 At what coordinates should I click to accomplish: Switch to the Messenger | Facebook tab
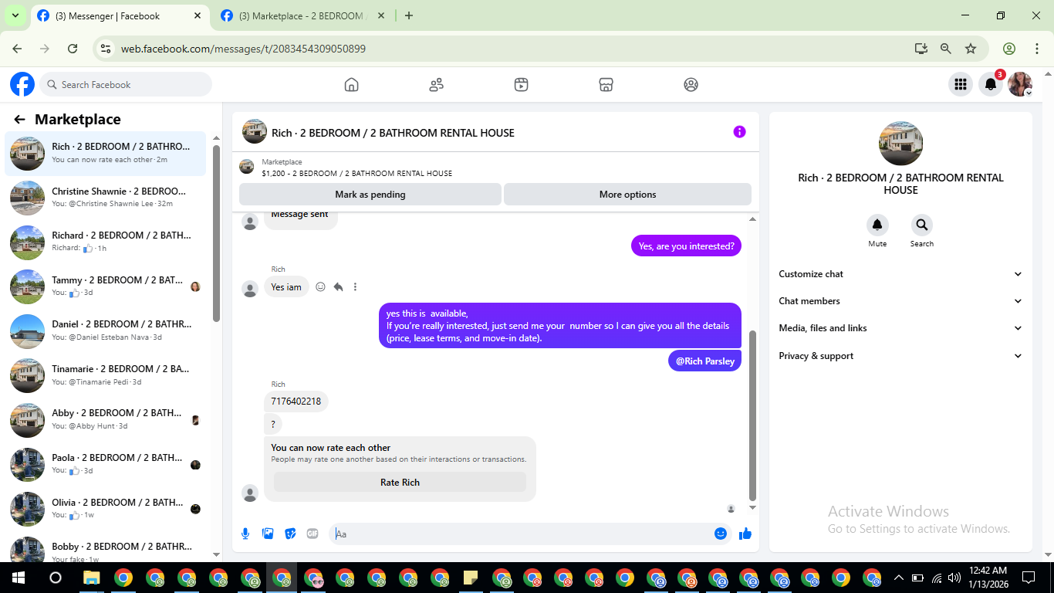click(120, 15)
